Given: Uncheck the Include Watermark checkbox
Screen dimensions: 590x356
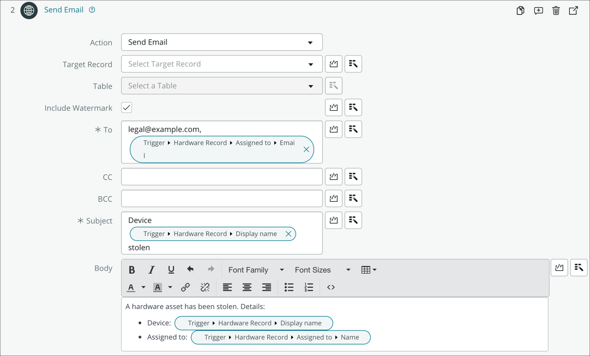Looking at the screenshot, I should pyautogui.click(x=126, y=107).
